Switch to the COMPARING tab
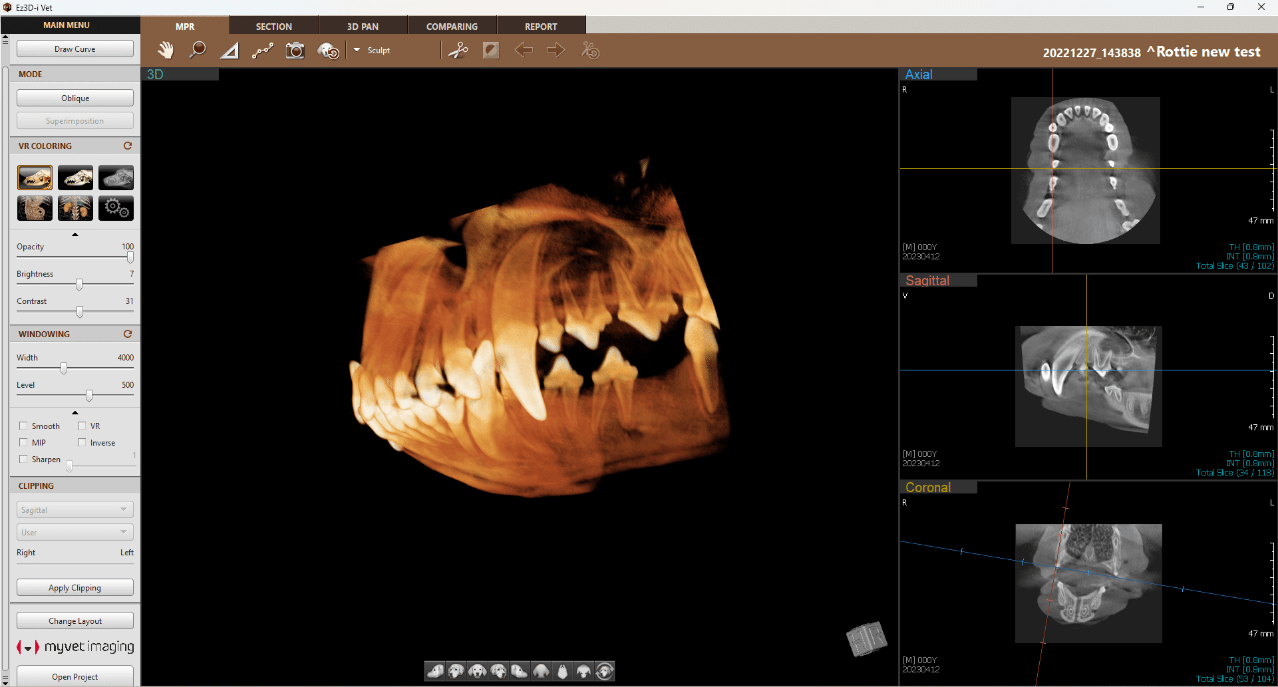This screenshot has height=687, width=1278. (x=452, y=26)
